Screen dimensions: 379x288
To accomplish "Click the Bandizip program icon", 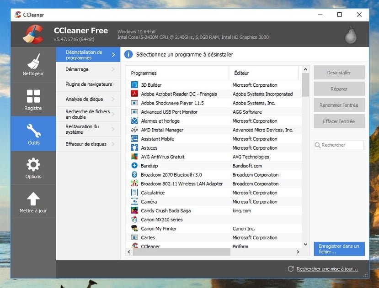I will (134, 166).
